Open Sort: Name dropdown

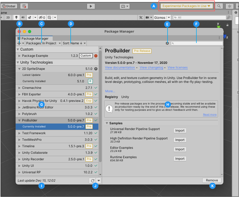74,43
